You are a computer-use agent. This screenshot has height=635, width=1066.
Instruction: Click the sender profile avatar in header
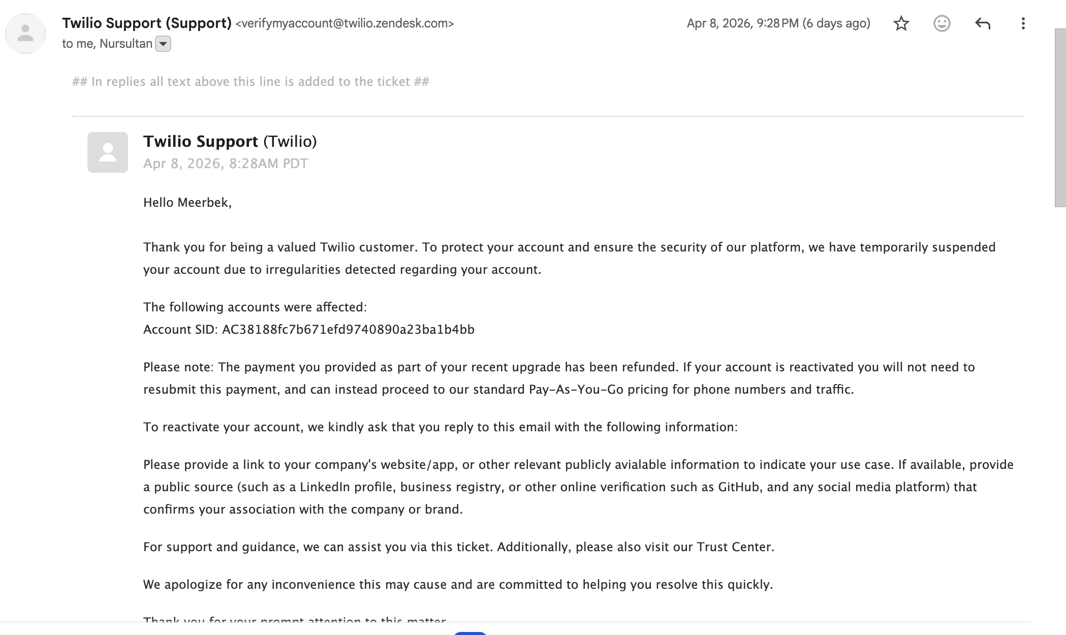tap(25, 34)
